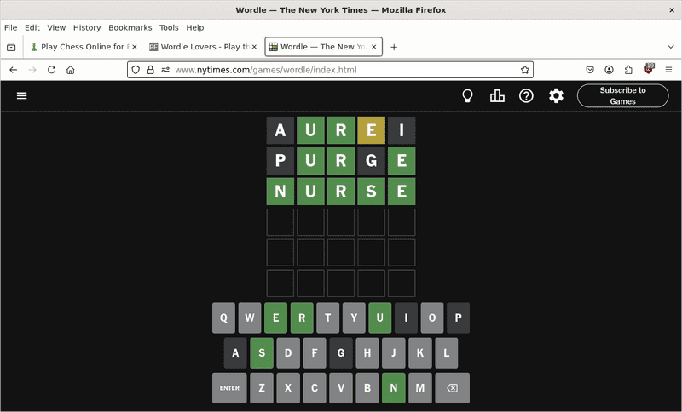The width and height of the screenshot is (682, 412).
Task: Go to the Firefox home page
Action: [x=71, y=70]
